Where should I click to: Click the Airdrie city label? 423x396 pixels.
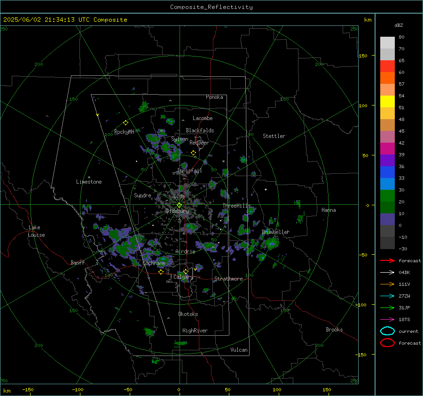185,251
